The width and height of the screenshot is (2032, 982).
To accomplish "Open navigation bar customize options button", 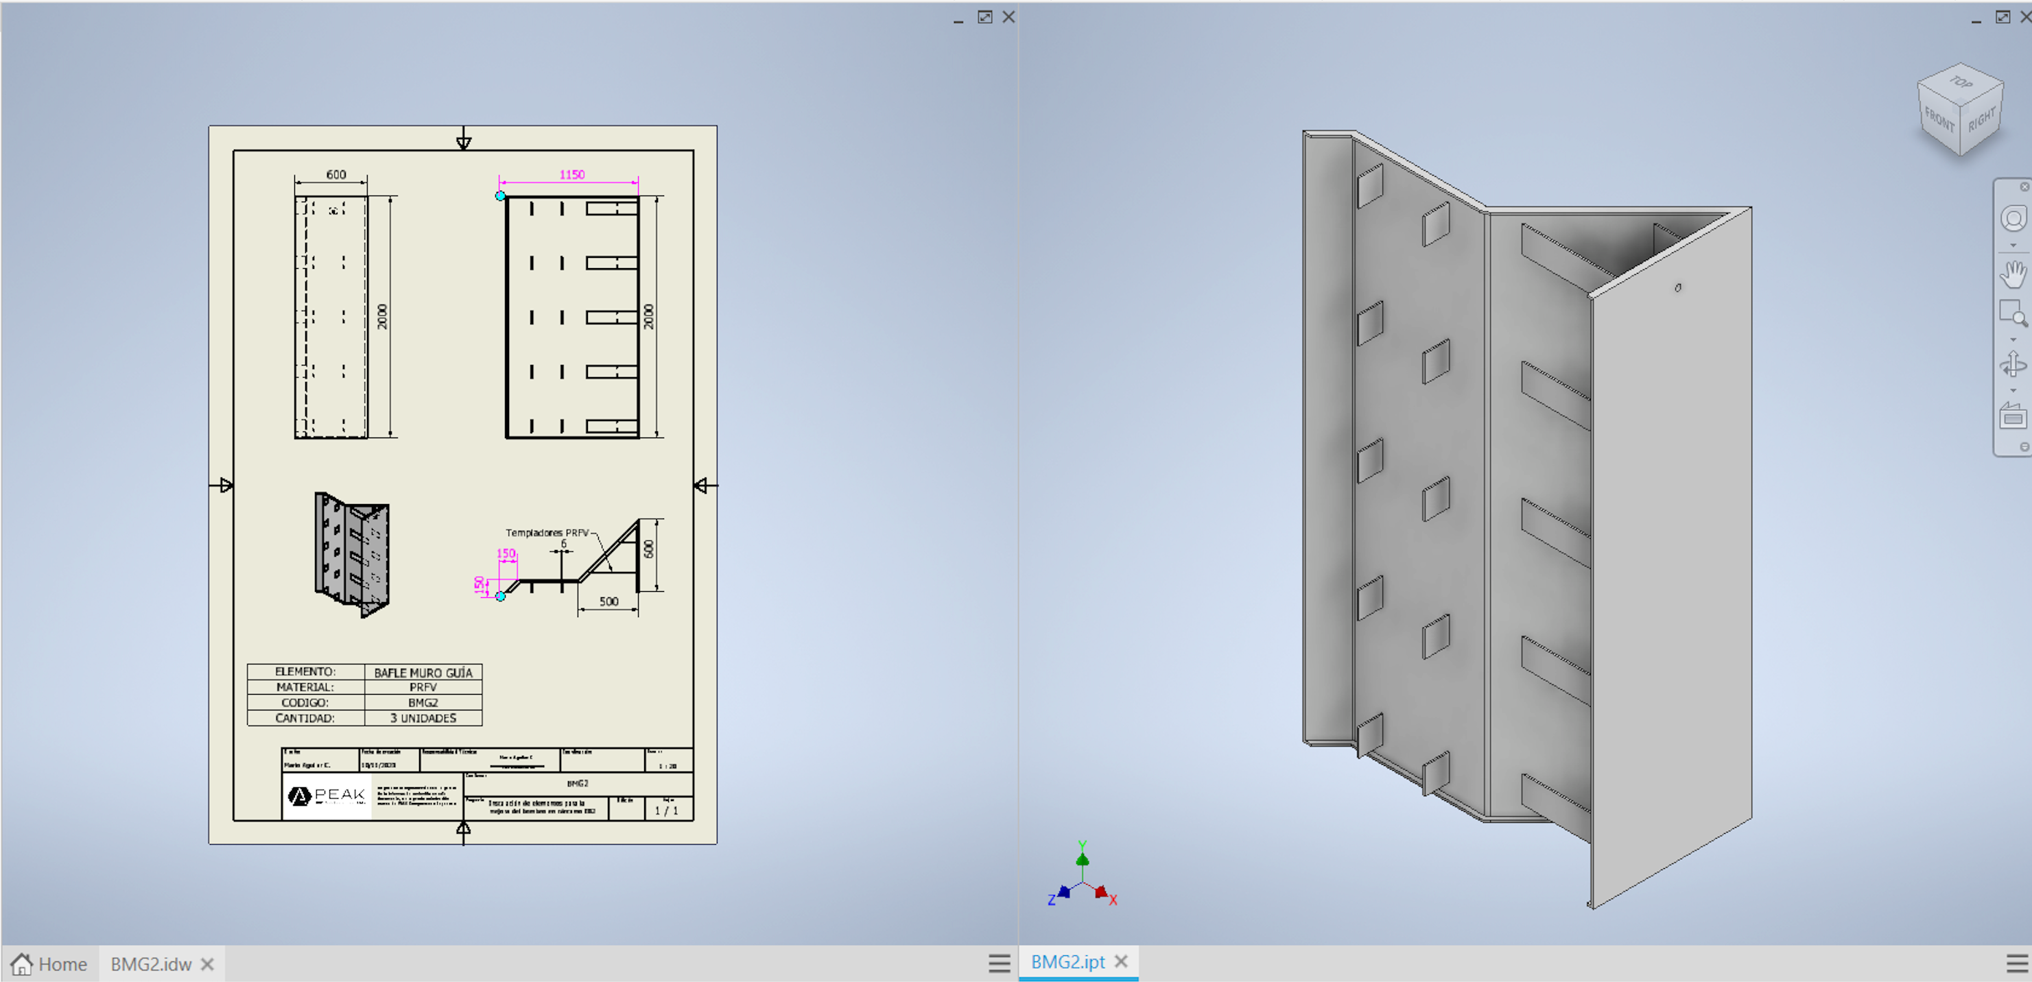I will 2024,447.
